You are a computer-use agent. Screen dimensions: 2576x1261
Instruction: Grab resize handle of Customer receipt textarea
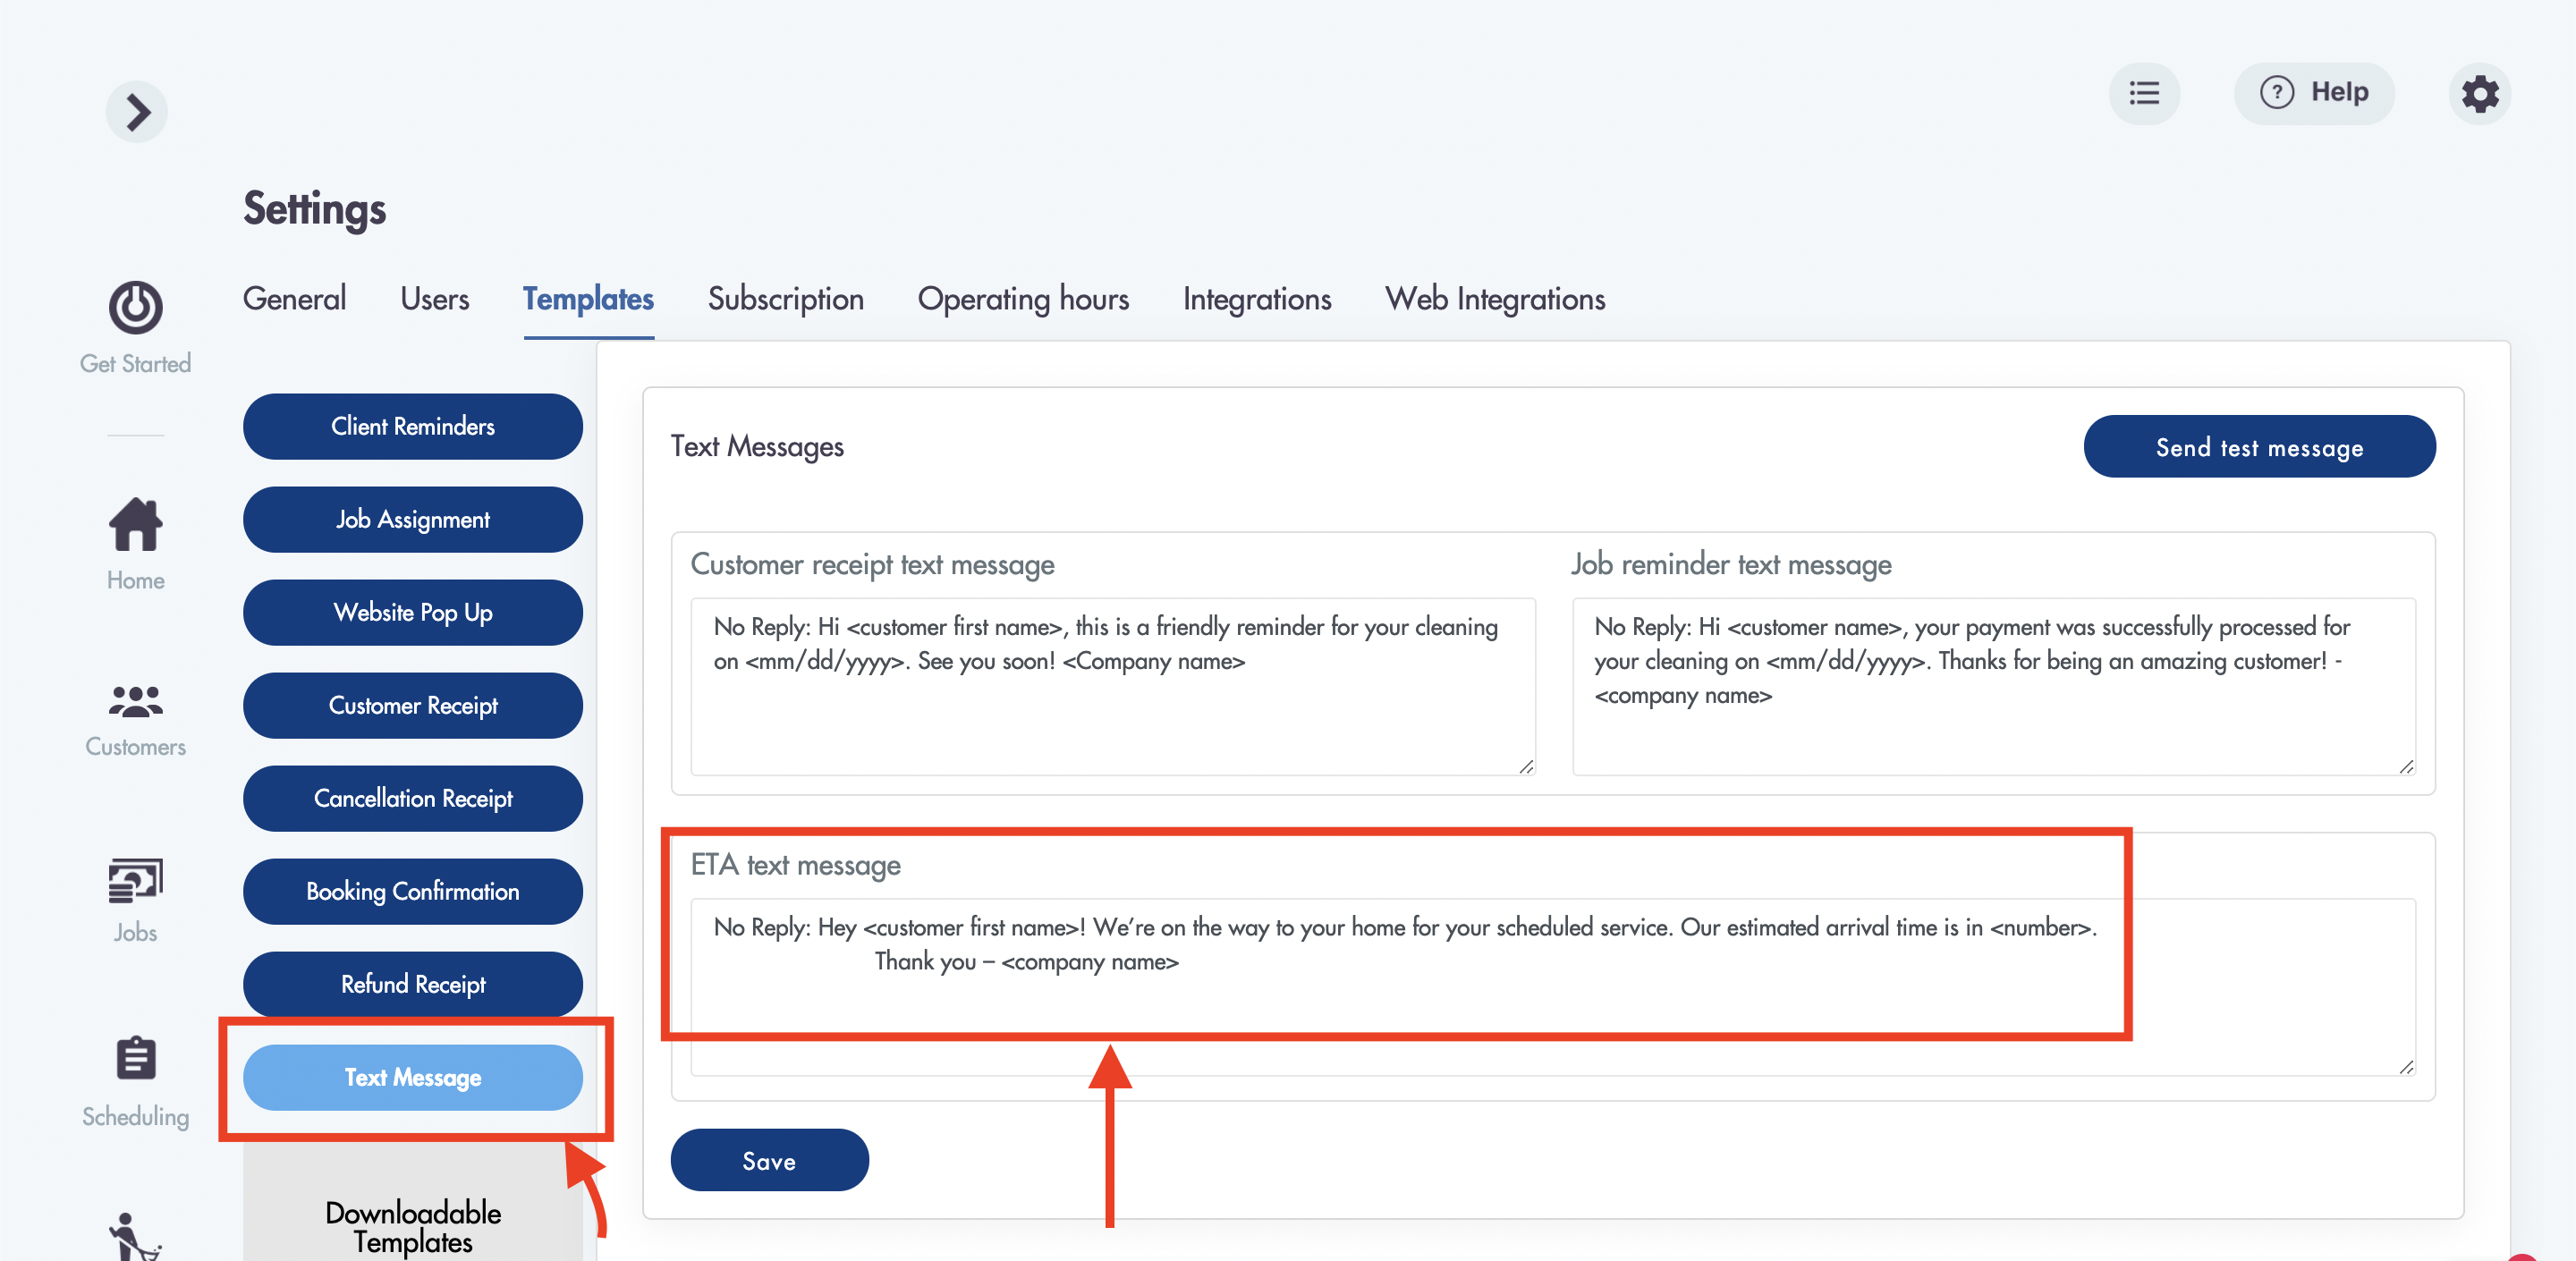[x=1526, y=766]
